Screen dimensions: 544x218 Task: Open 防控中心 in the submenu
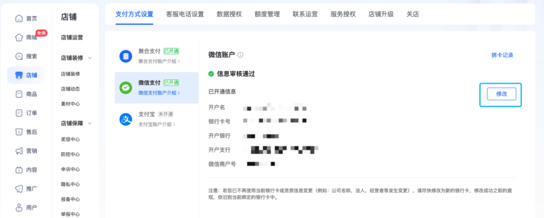(71, 154)
